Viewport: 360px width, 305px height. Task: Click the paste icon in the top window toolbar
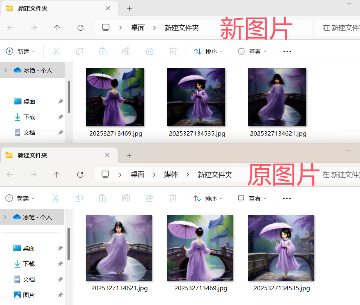click(x=103, y=51)
